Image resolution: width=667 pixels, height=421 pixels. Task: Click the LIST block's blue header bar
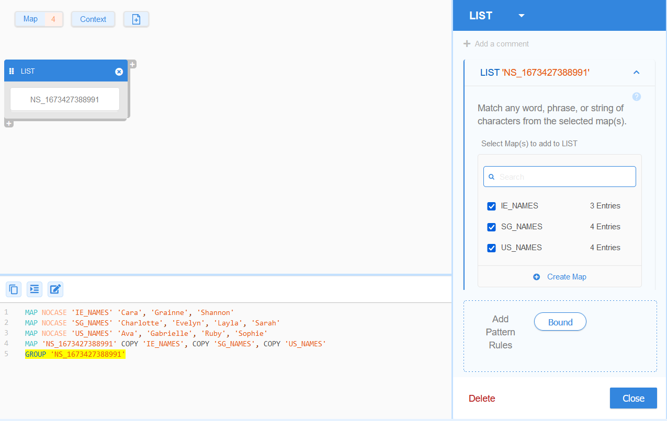tap(66, 71)
